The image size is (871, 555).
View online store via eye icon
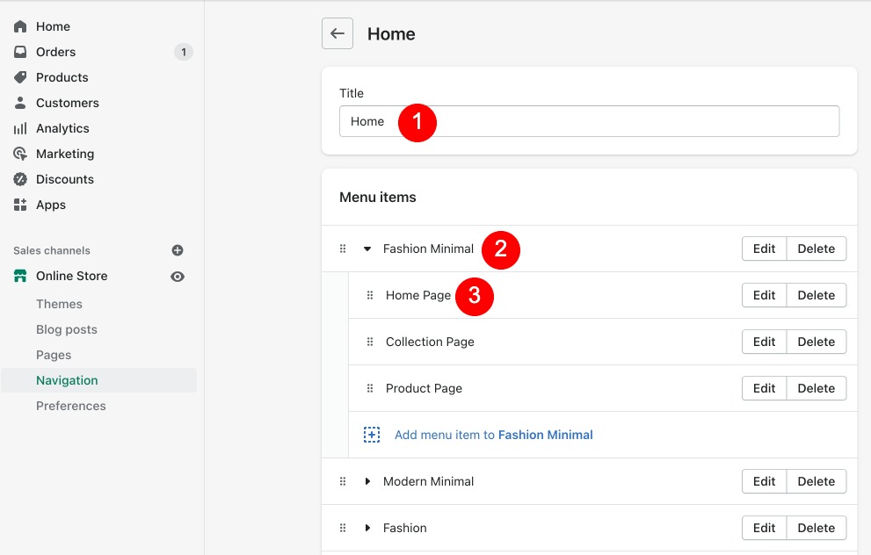click(x=178, y=276)
